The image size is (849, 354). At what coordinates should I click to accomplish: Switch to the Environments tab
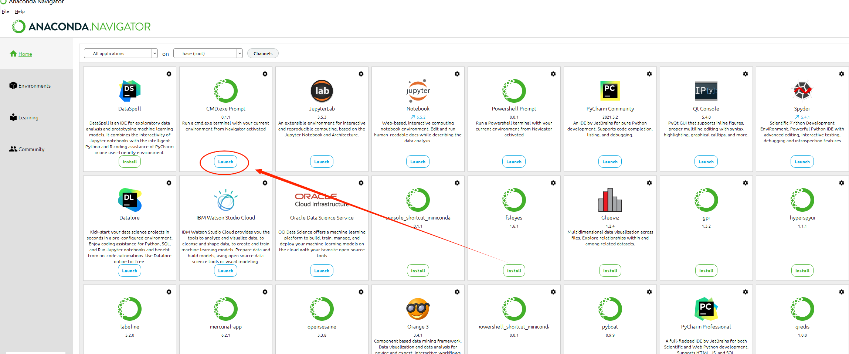30,86
